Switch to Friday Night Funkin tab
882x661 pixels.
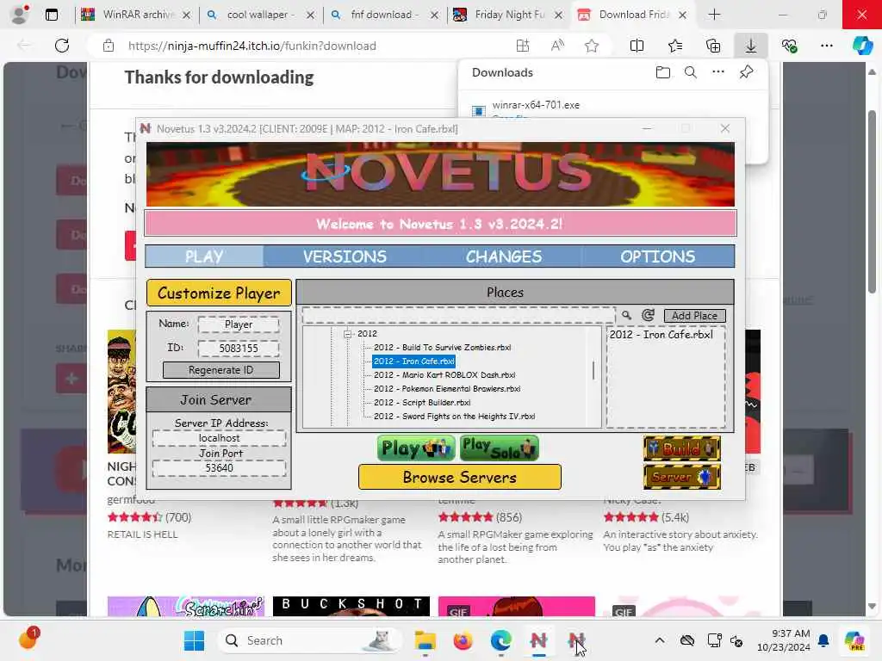click(x=509, y=15)
